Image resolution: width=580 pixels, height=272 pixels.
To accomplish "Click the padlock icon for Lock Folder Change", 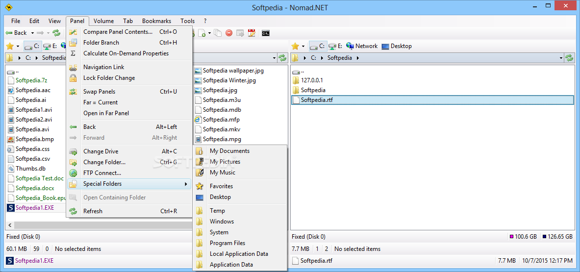I will (x=73, y=78).
